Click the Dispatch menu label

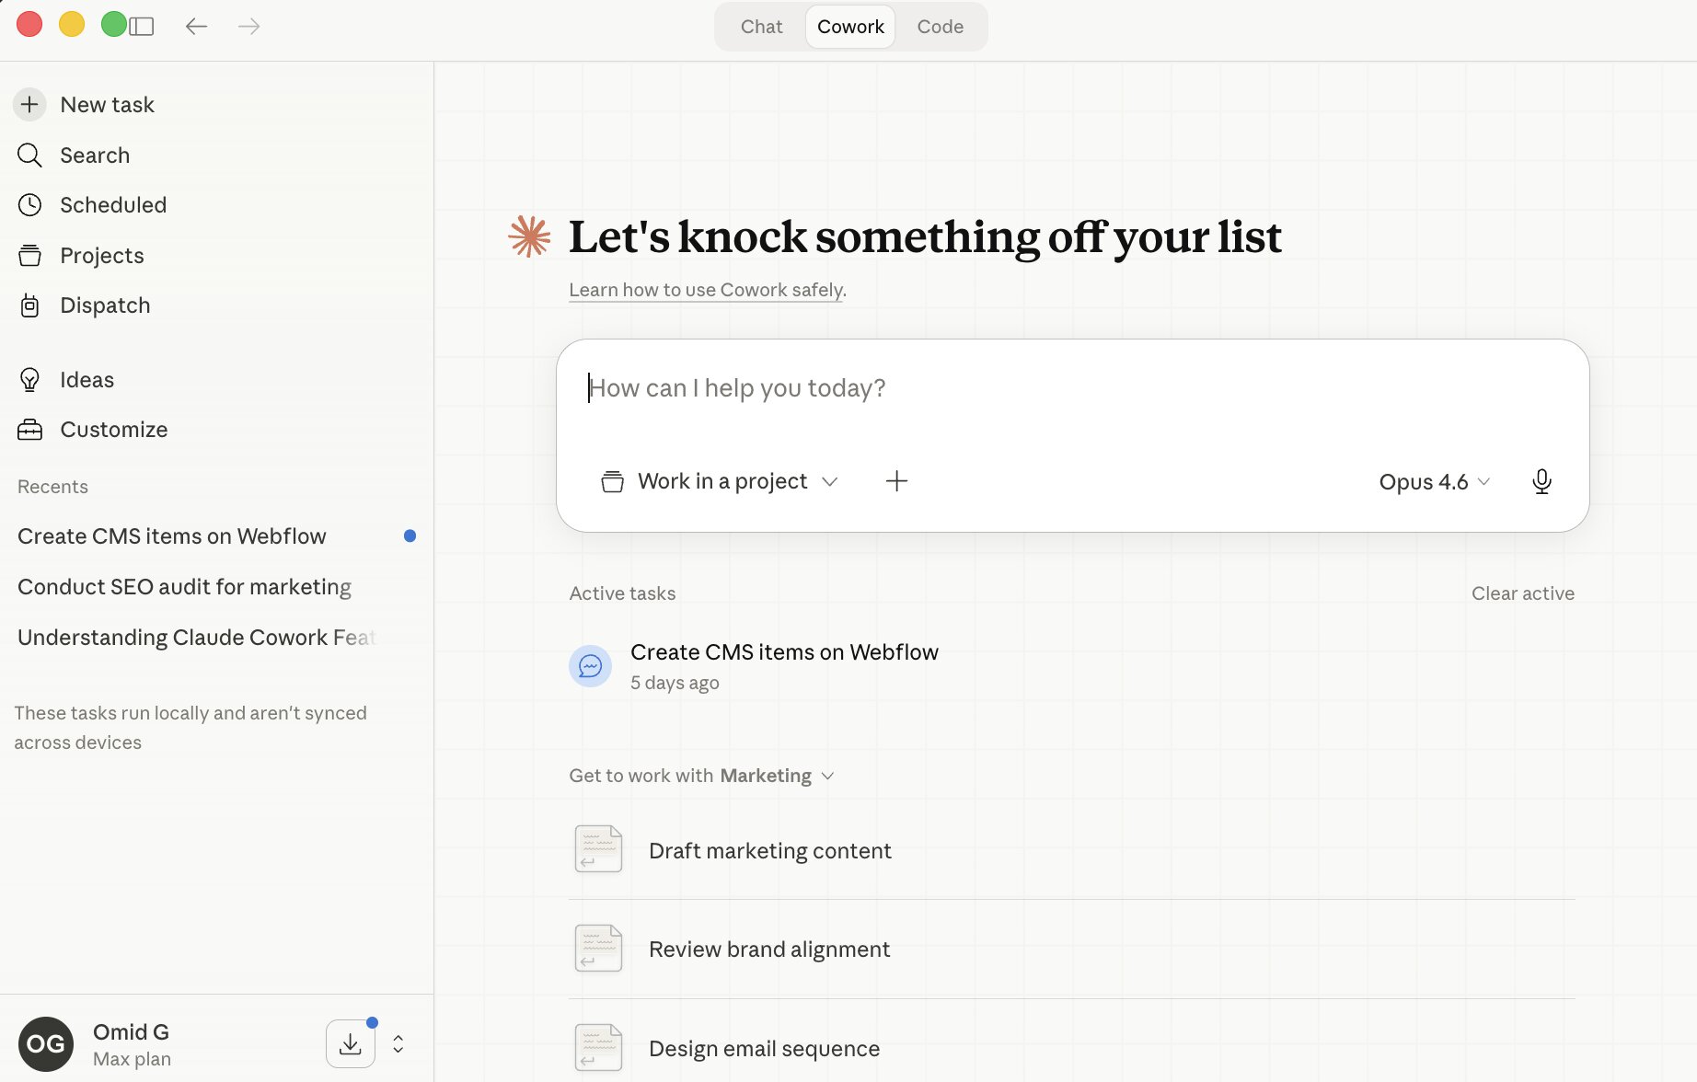pos(105,305)
